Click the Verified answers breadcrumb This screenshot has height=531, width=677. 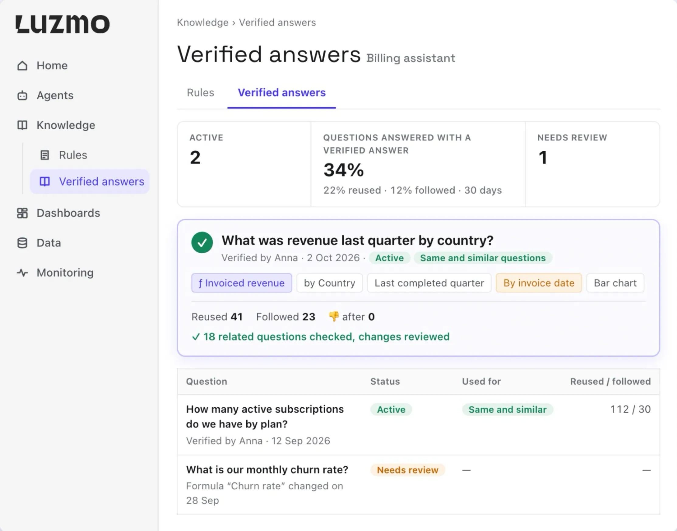[277, 22]
